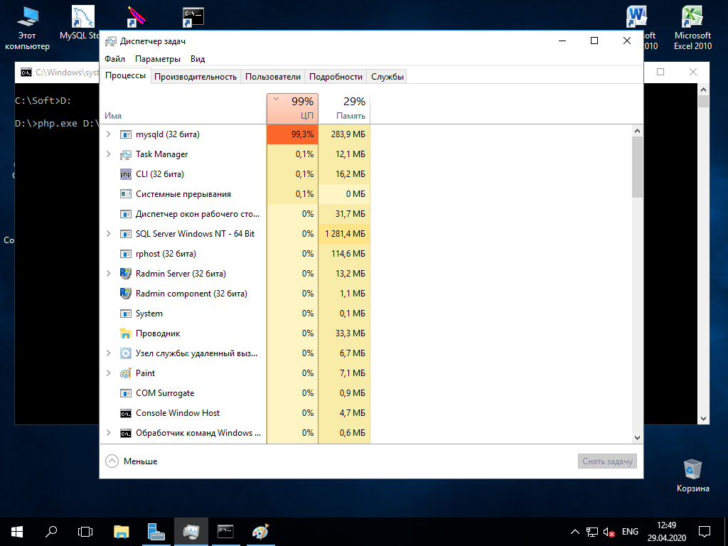Click the Console Window Host icon
The width and height of the screenshot is (728, 546).
click(x=125, y=413)
